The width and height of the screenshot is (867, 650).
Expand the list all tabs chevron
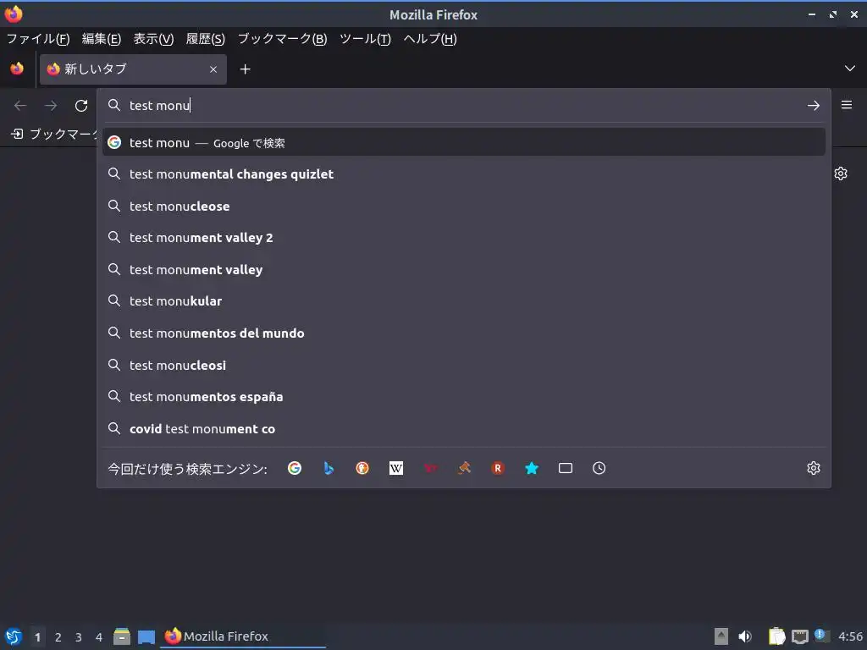coord(850,69)
